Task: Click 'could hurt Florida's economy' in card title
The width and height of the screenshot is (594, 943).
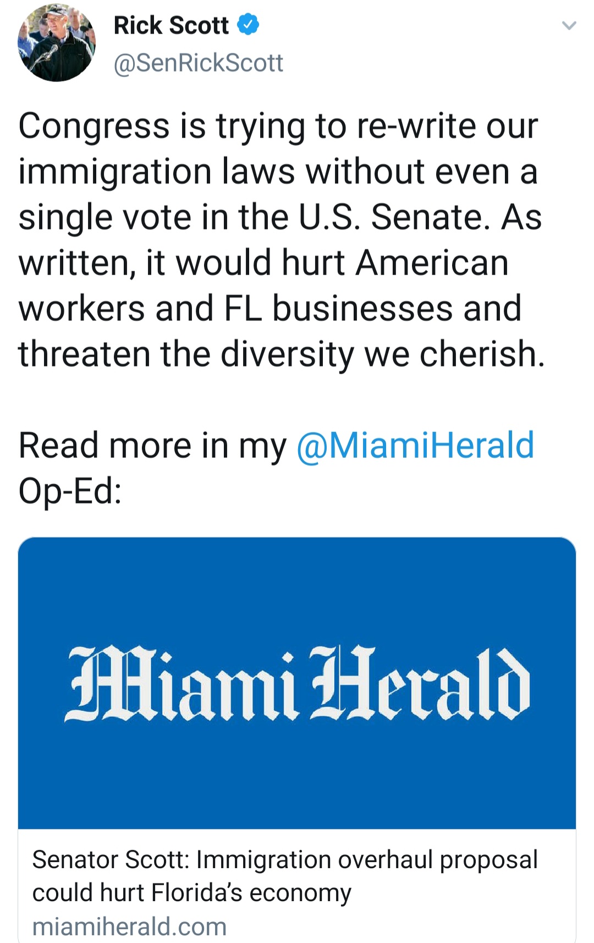Action: click(x=191, y=892)
